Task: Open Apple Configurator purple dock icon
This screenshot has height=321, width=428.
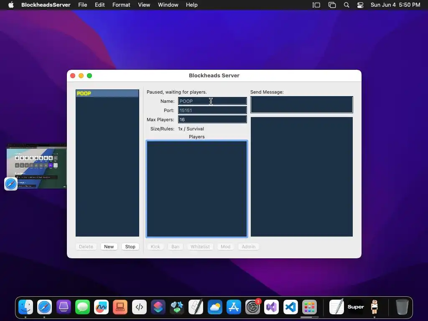Action: click(x=64, y=307)
